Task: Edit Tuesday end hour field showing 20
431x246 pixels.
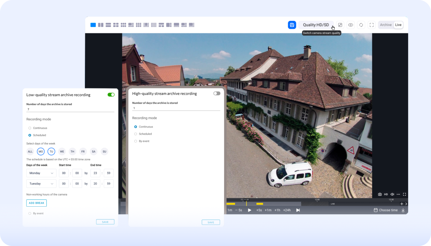Action: pos(95,184)
